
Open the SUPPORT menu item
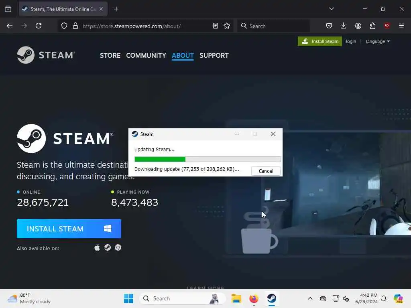coord(214,55)
